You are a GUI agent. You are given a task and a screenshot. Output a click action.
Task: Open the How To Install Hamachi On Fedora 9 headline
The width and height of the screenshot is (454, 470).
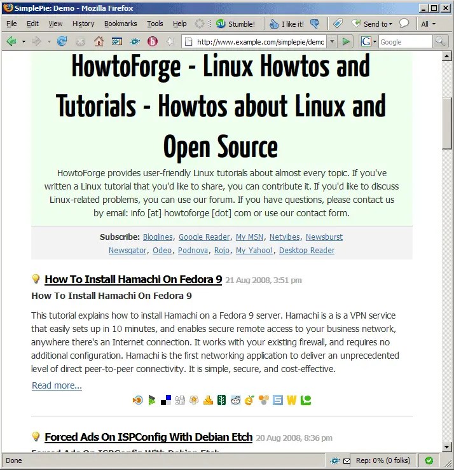(133, 279)
